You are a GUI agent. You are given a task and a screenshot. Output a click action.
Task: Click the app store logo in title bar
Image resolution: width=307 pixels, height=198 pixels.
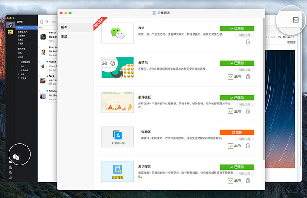154,13
